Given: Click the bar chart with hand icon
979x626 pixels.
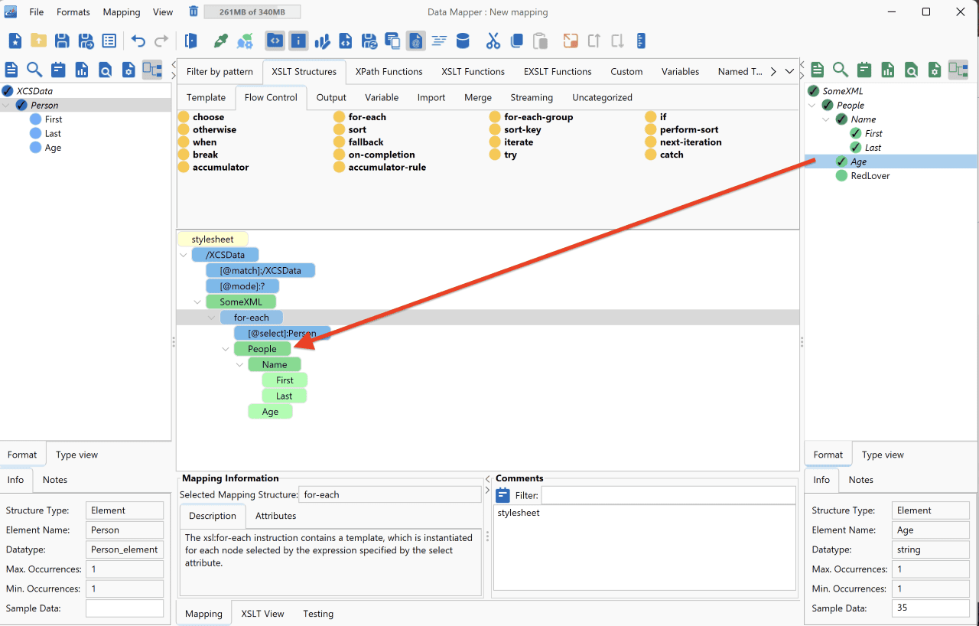Looking at the screenshot, I should 322,41.
